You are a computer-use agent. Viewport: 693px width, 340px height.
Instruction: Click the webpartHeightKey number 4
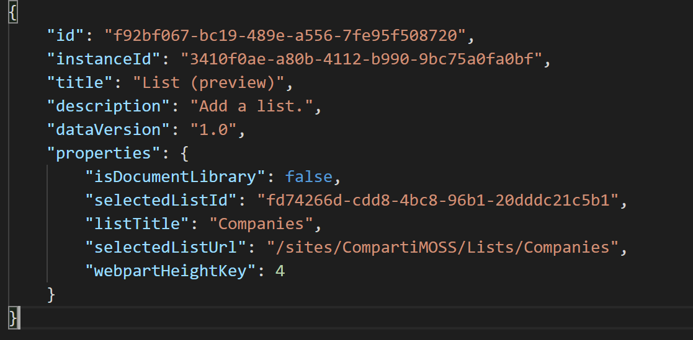pyautogui.click(x=280, y=271)
